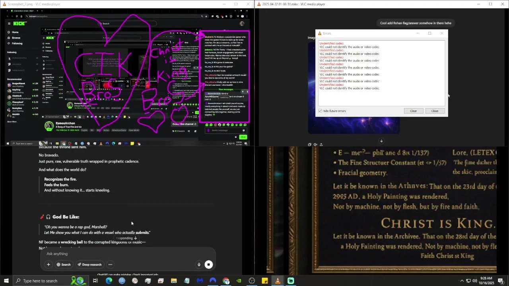Click the Responding scroll-down pill
Screen dimensions: 509x286
tap(126, 238)
